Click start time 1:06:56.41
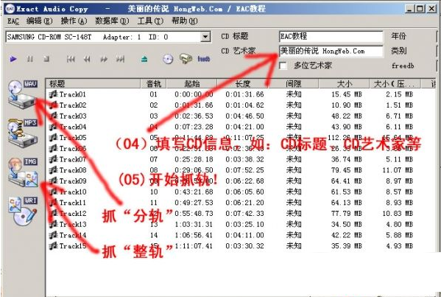 click(x=194, y=235)
